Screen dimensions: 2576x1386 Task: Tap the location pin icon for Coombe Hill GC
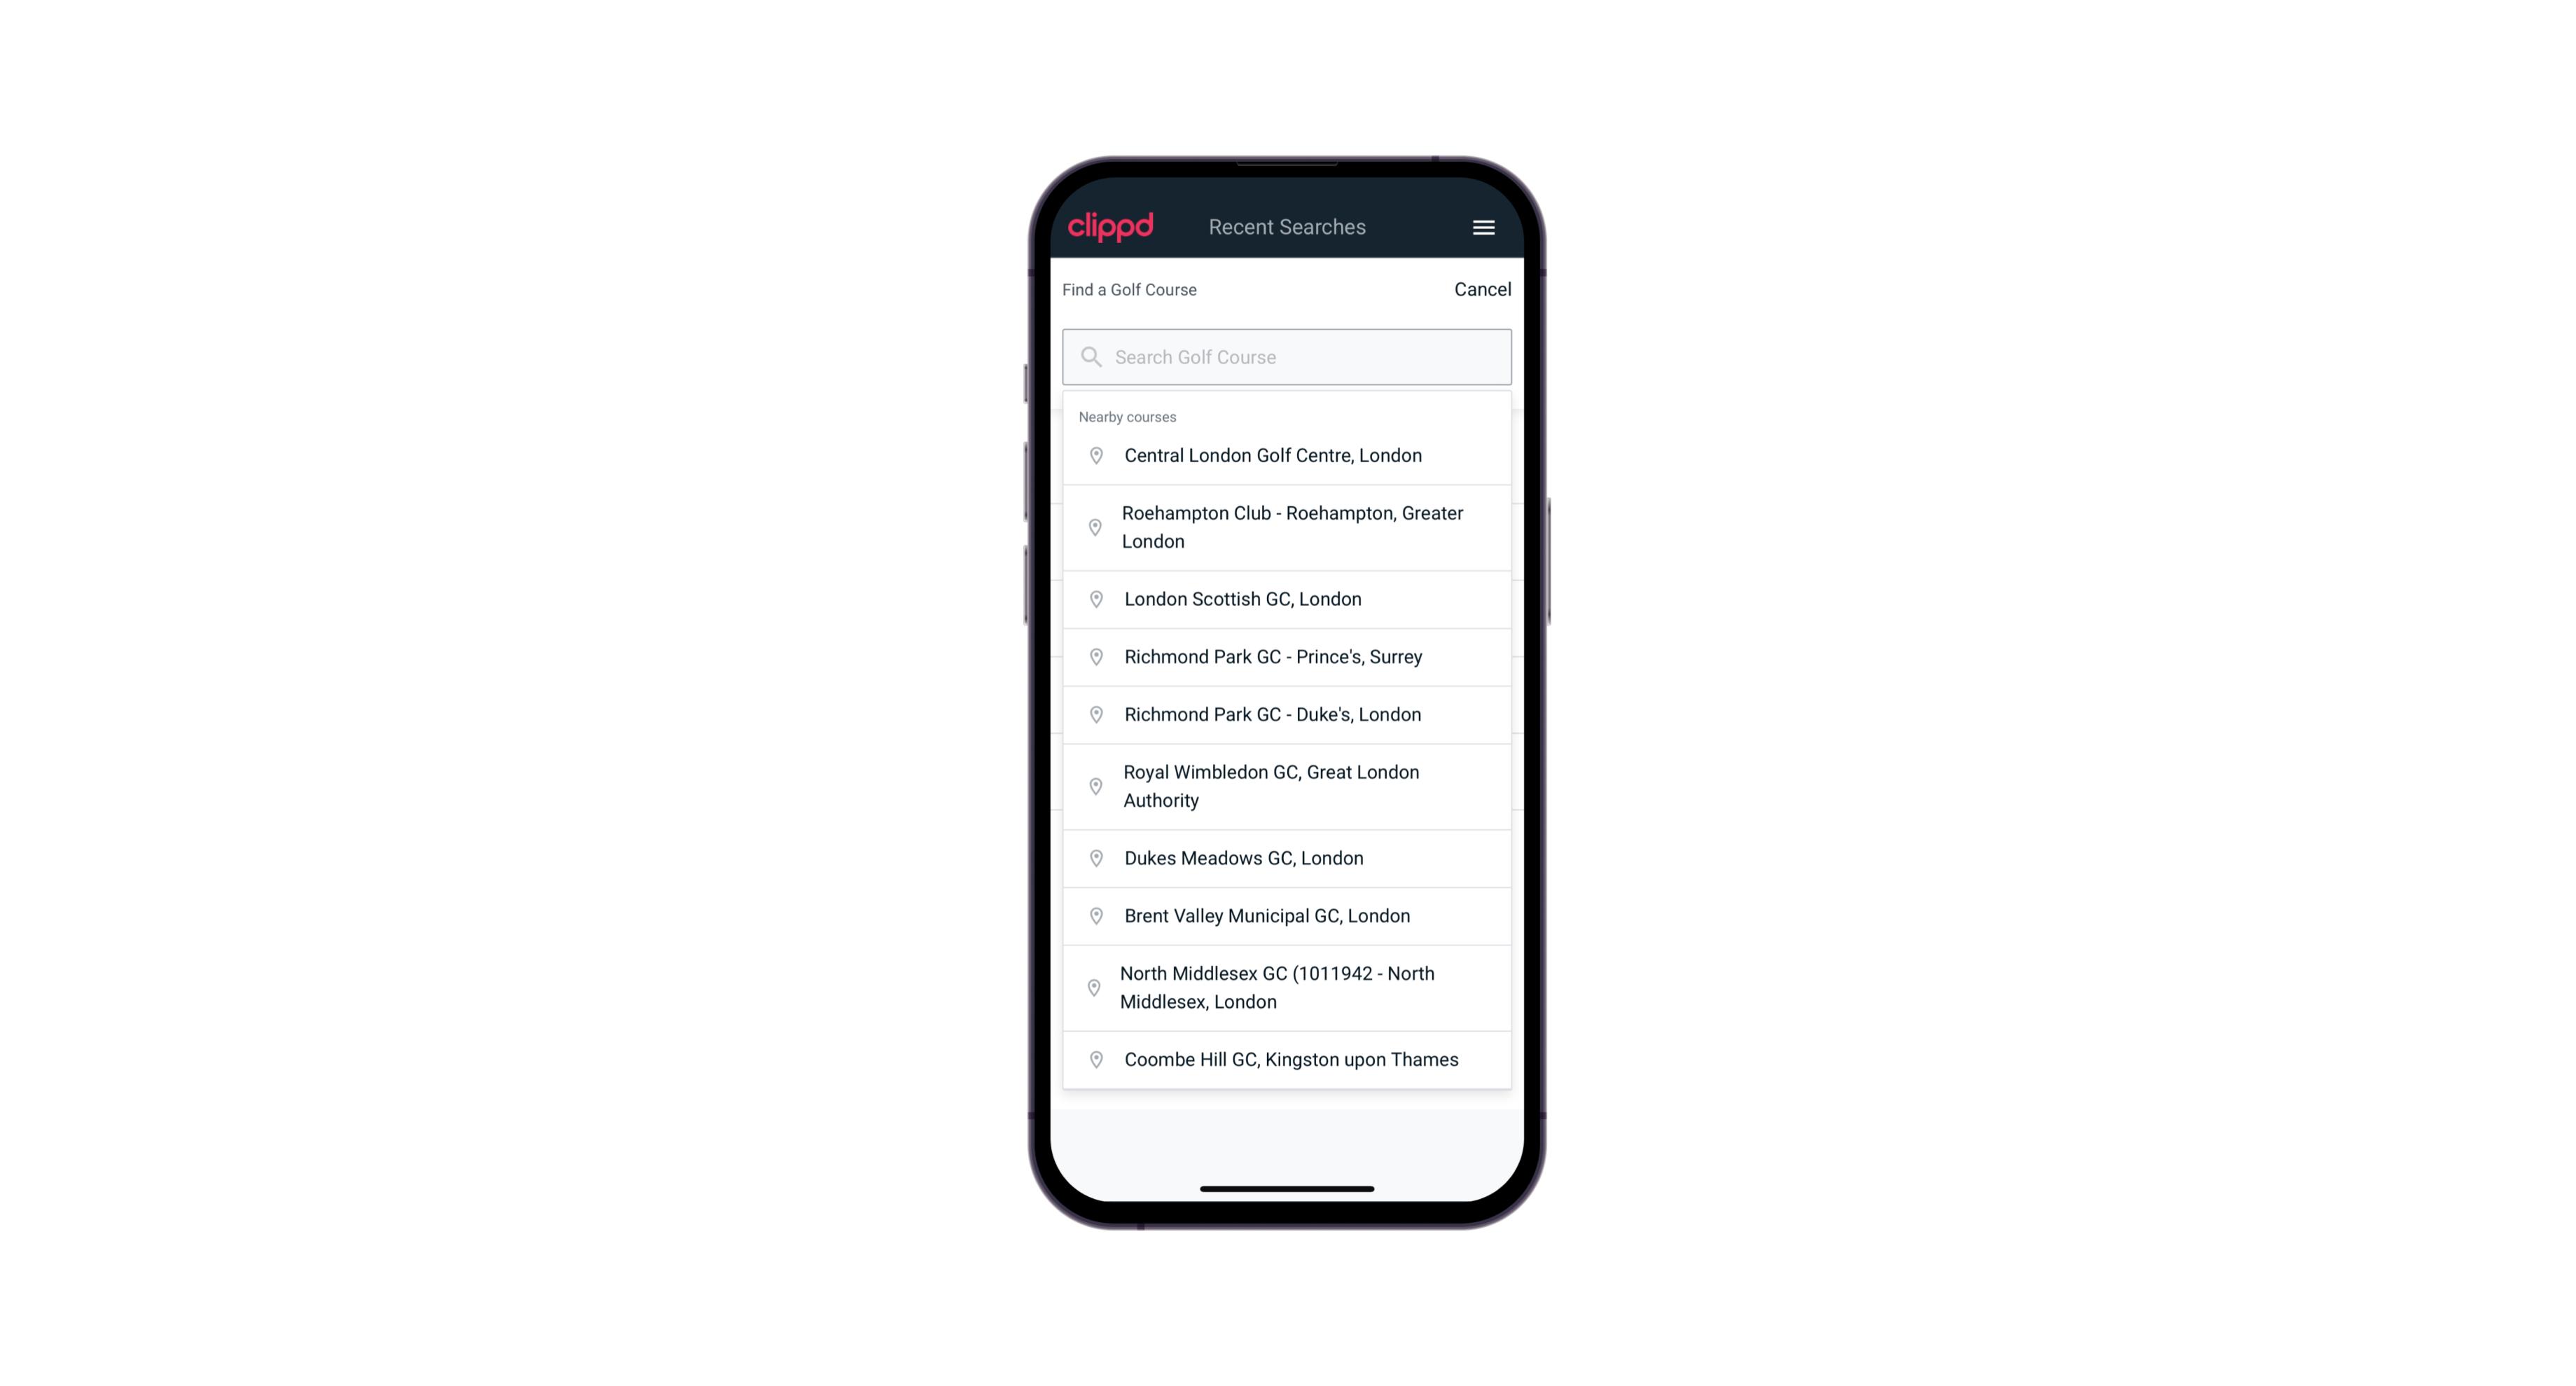(1093, 1058)
